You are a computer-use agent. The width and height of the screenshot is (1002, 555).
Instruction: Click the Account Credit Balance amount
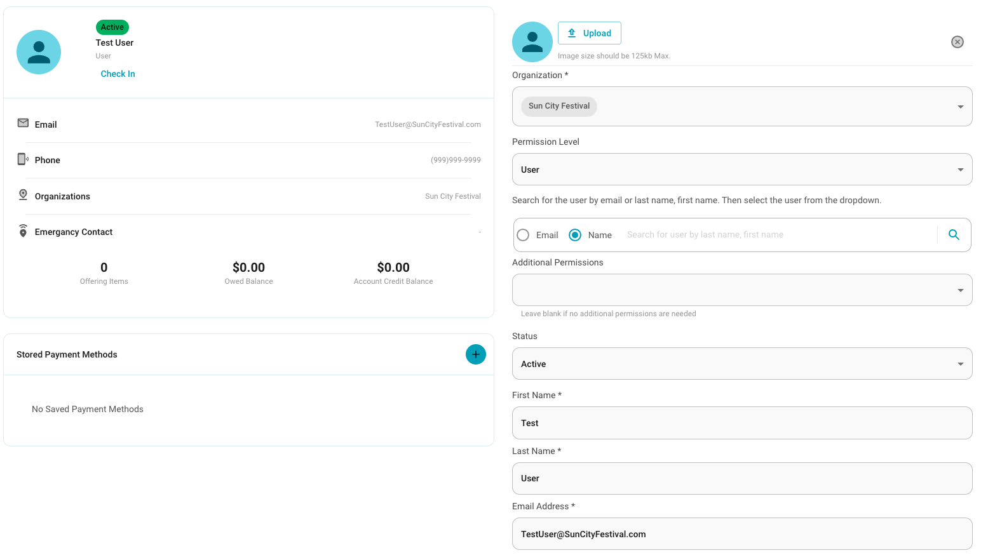[393, 267]
